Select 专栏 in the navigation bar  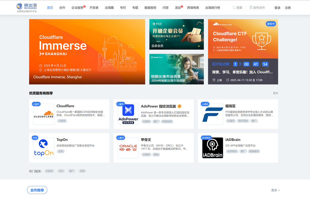[x=123, y=8]
